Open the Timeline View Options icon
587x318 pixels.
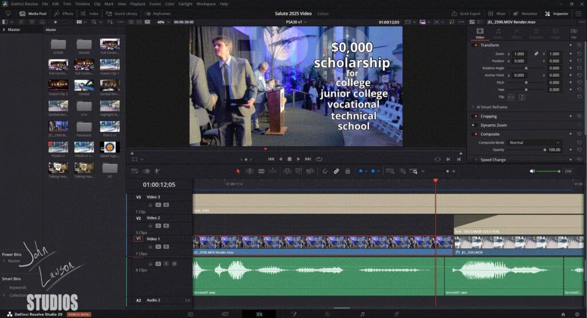[x=135, y=171]
